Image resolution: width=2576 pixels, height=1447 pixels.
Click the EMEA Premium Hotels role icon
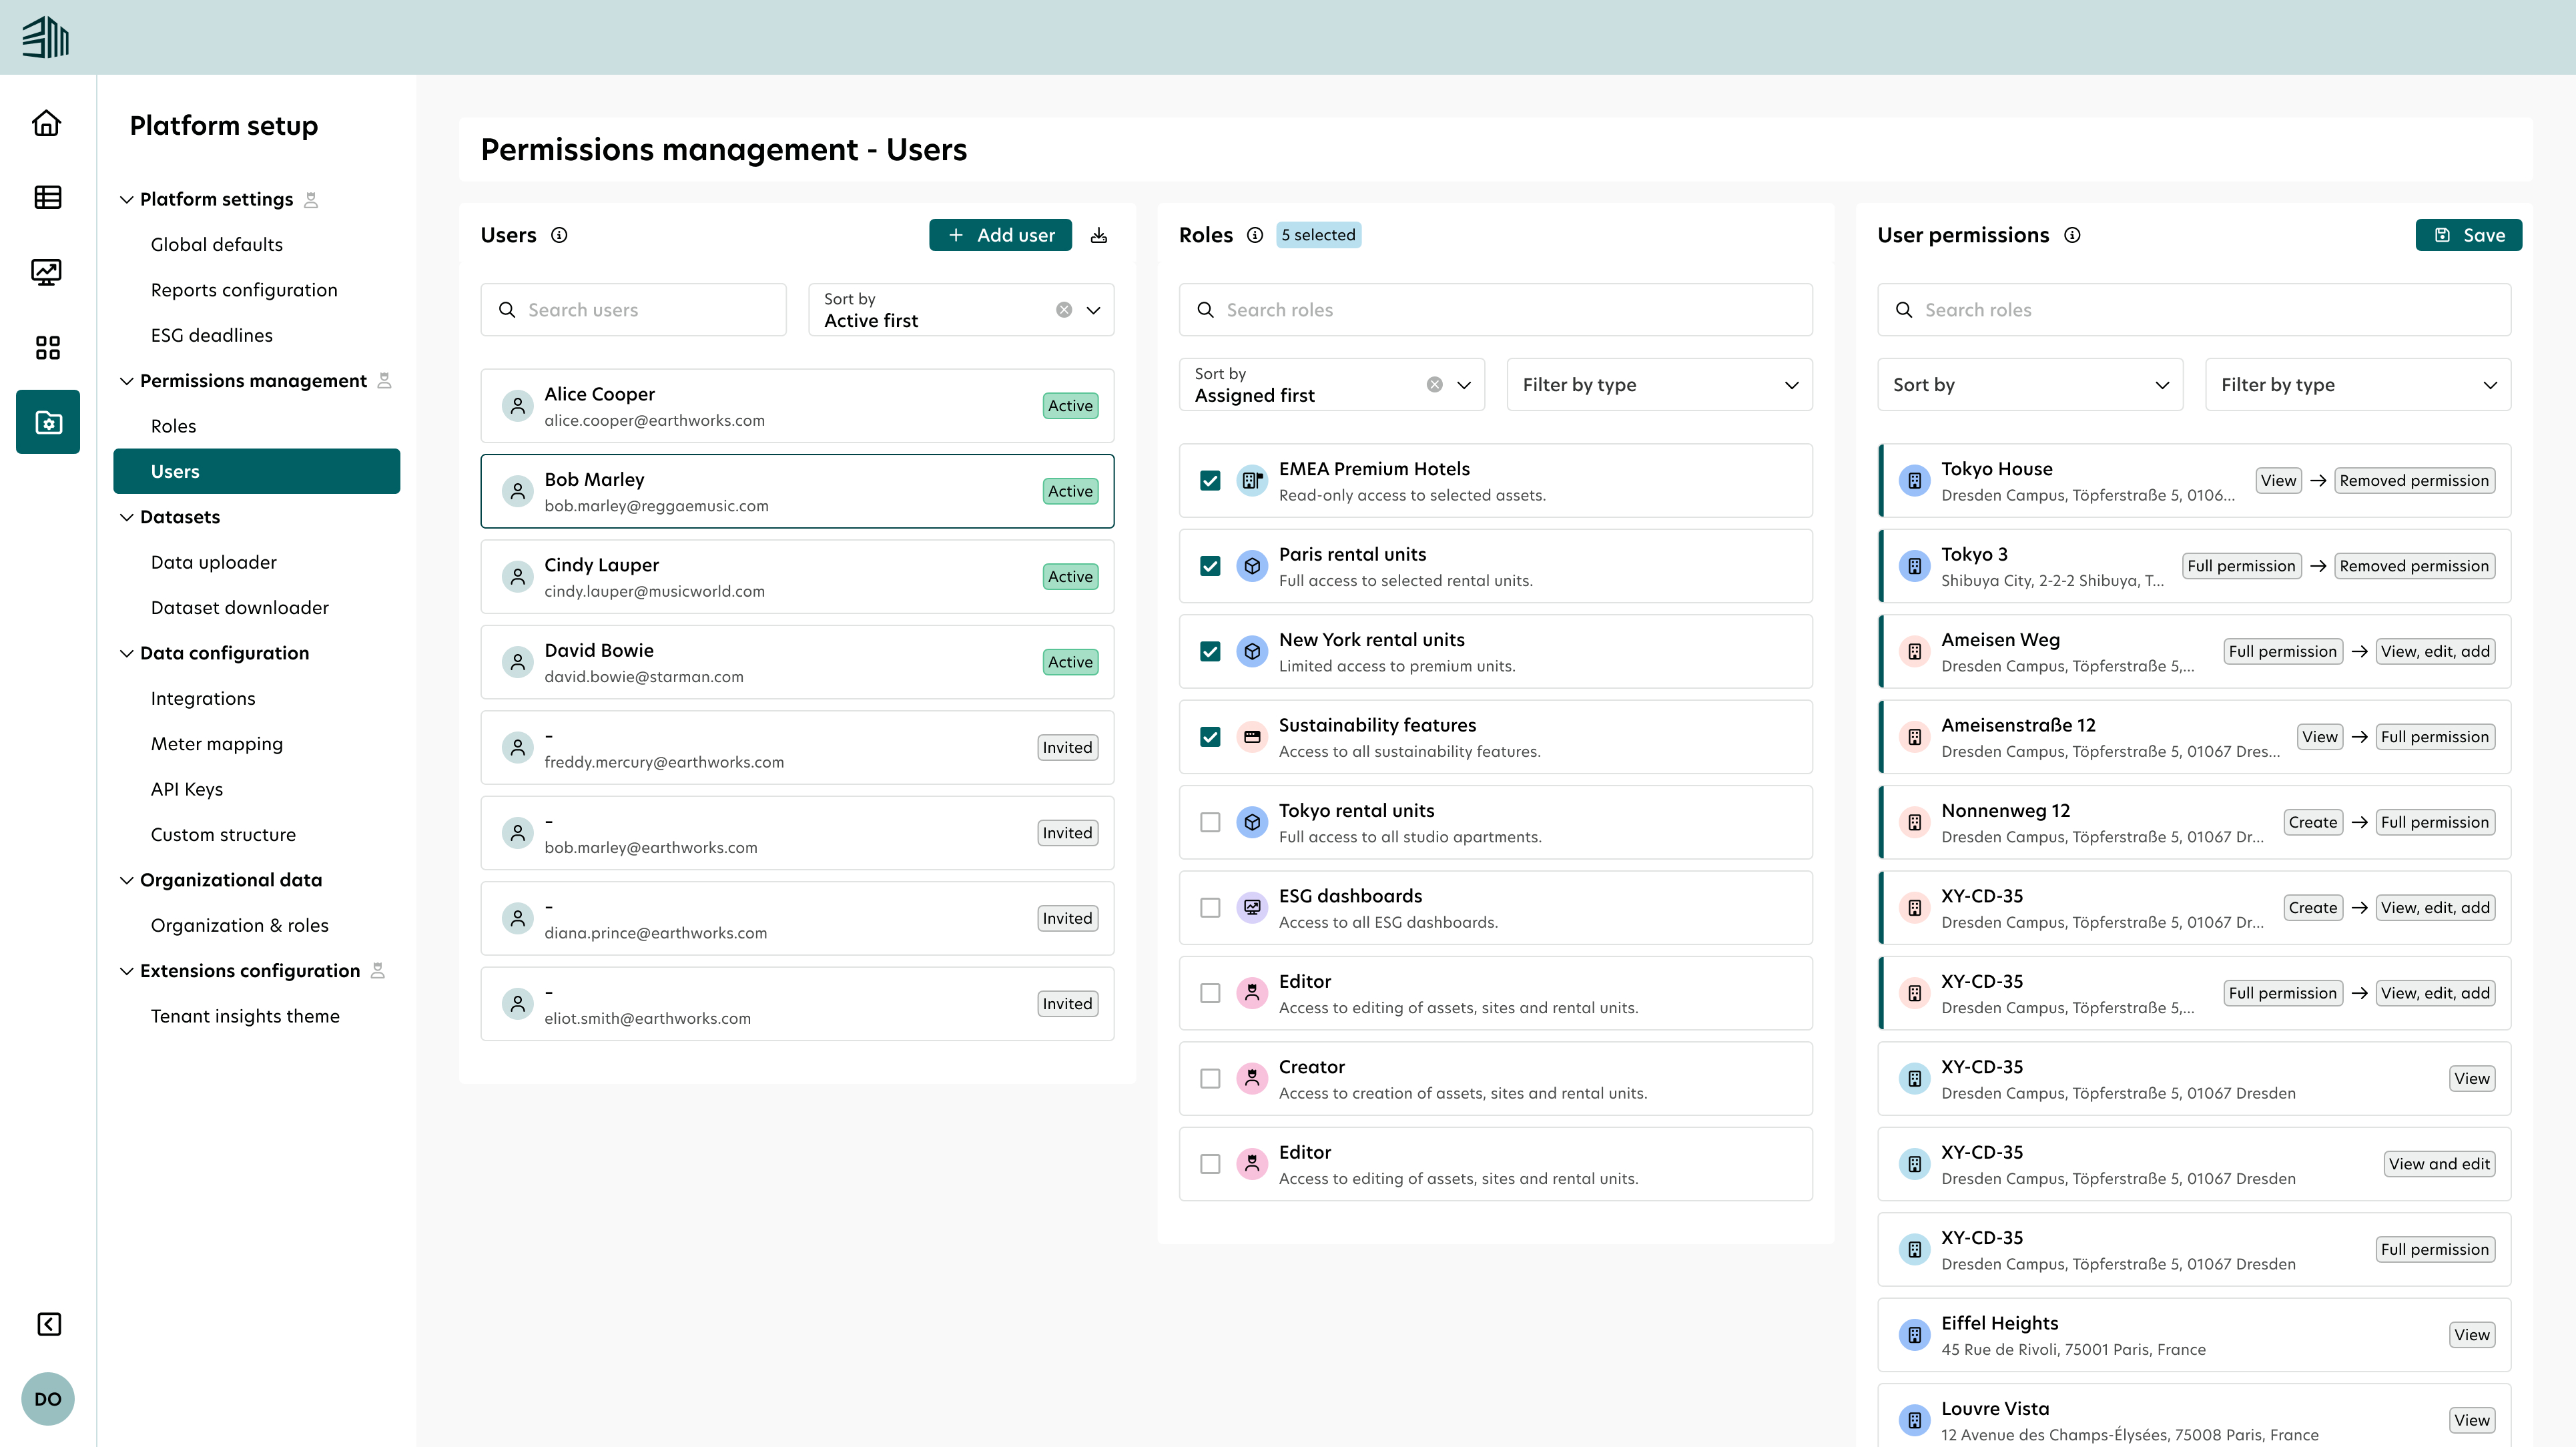point(1252,481)
